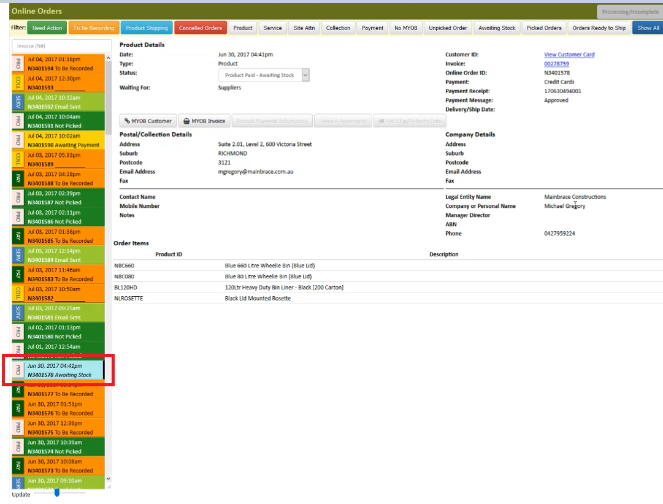Click the Update slider handle
Viewport: 663px width, 504px height.
pos(56,492)
